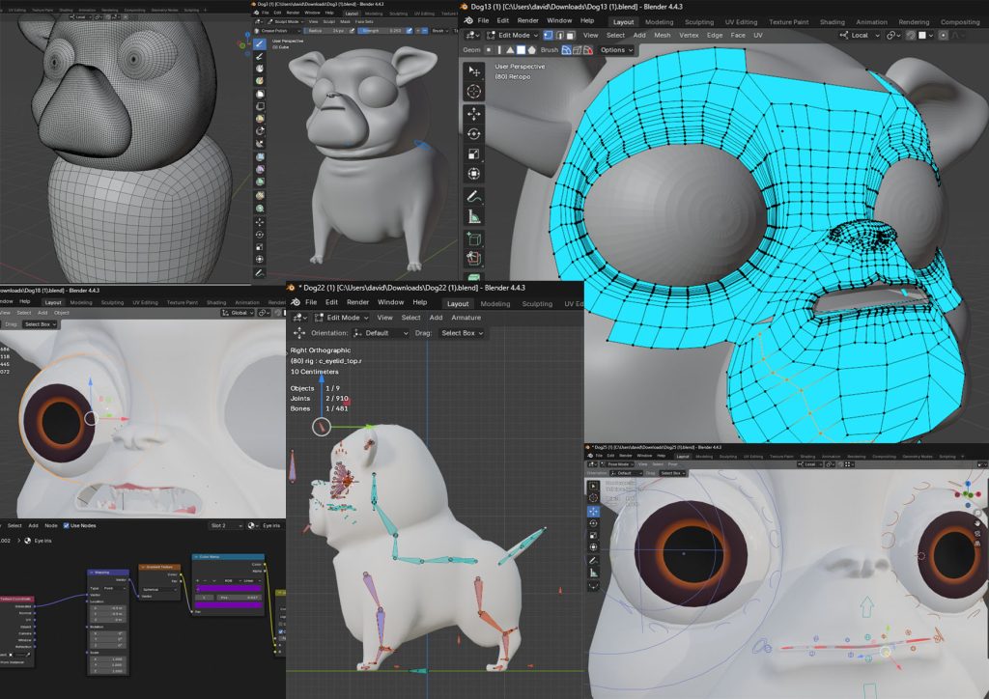Open Armature menu in Dog22 header
989x699 pixels.
point(466,318)
